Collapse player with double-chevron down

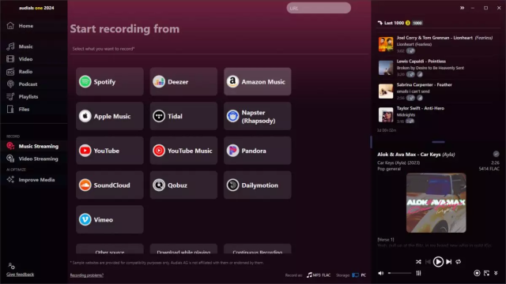click(496, 273)
